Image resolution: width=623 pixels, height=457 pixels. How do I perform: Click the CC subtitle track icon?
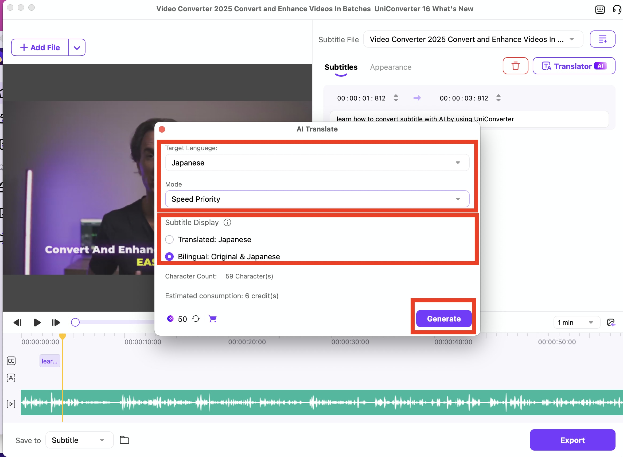11,361
